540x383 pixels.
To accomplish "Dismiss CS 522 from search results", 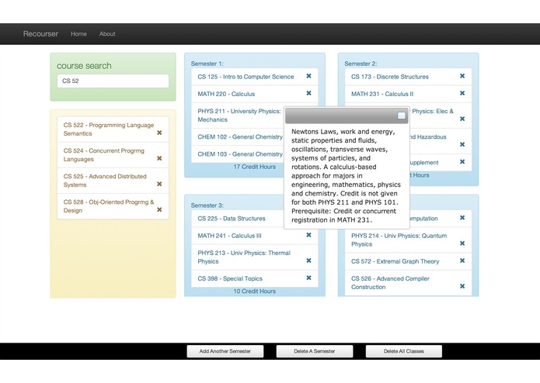I will (159, 133).
